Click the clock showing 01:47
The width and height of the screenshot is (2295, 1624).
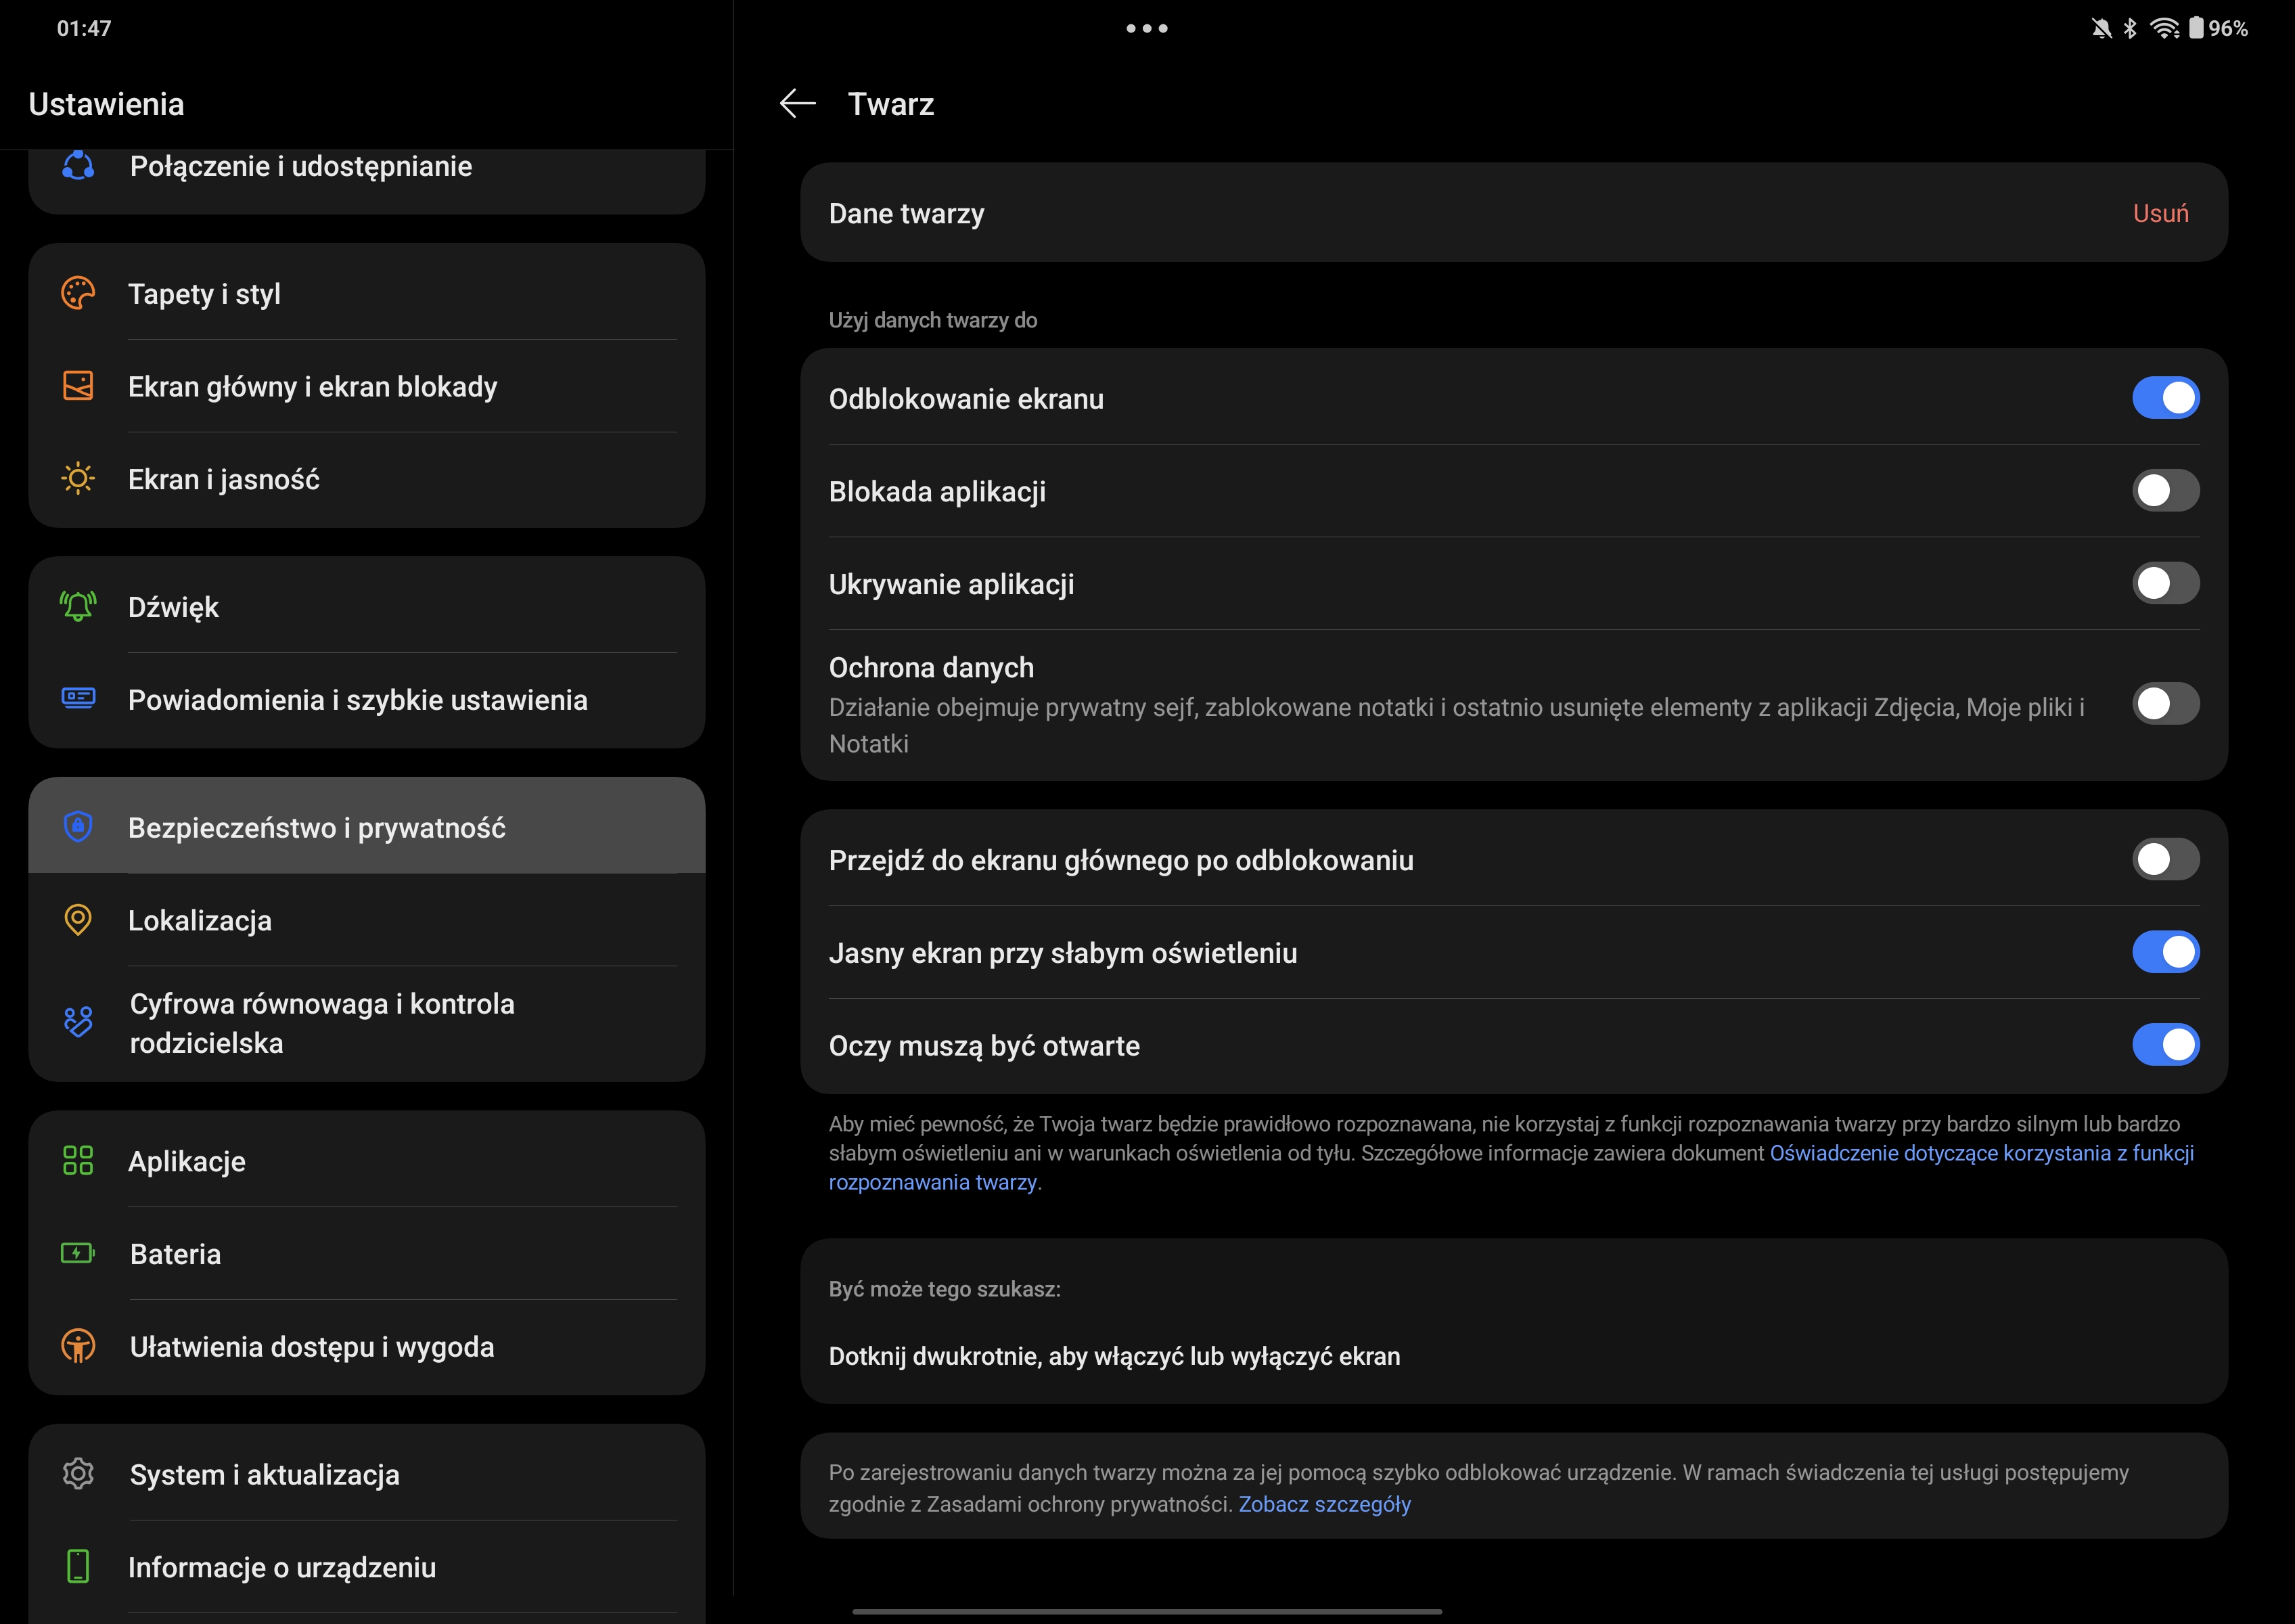[84, 28]
